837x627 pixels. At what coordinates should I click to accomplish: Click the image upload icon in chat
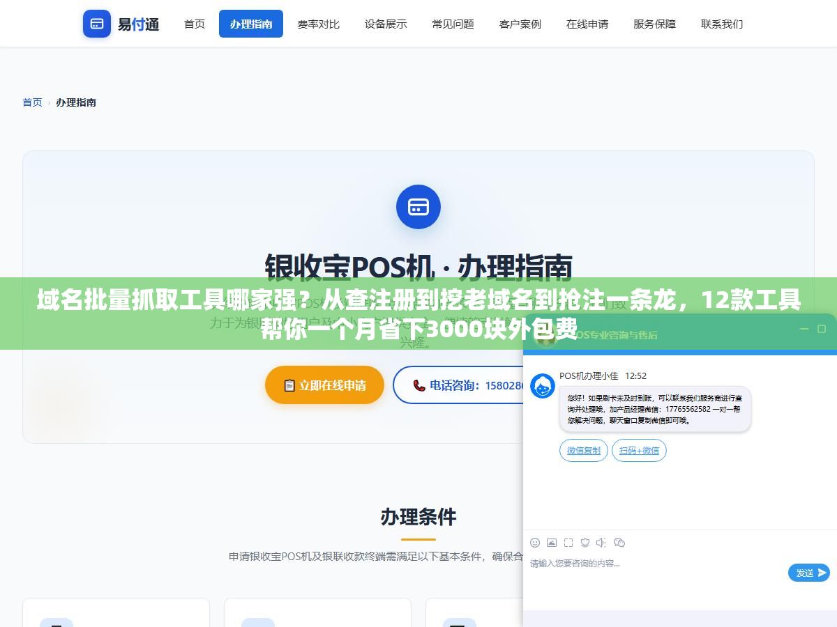coord(552,543)
